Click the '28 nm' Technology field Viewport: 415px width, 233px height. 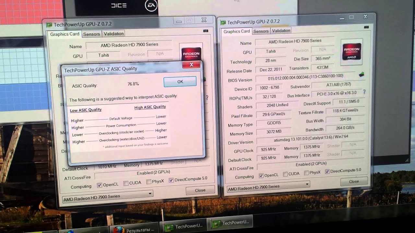click(x=270, y=61)
